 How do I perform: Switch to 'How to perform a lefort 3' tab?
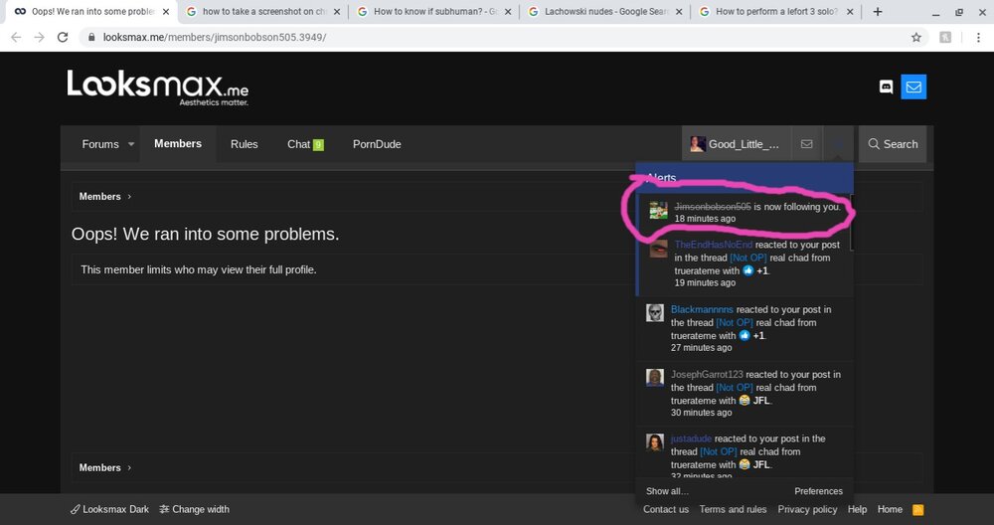[x=776, y=11]
